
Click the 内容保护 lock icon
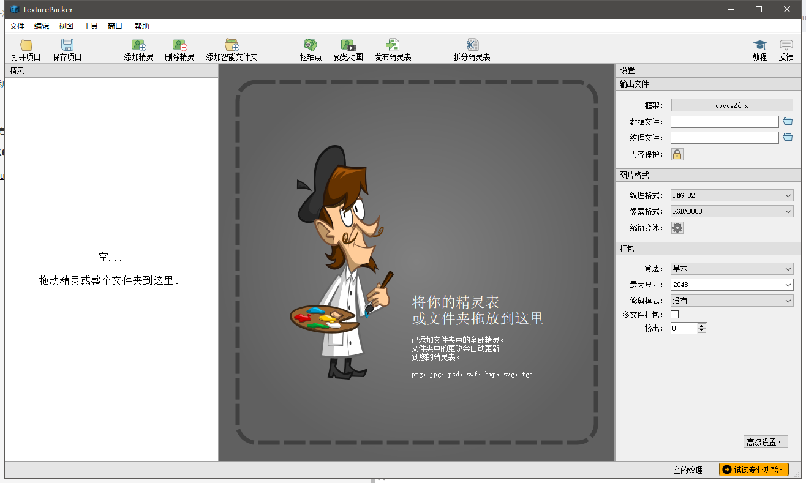click(677, 154)
